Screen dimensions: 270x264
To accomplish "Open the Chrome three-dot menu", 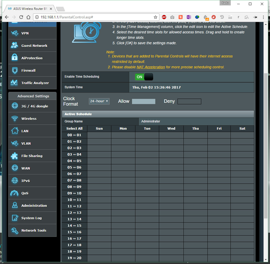I will 263,17.
